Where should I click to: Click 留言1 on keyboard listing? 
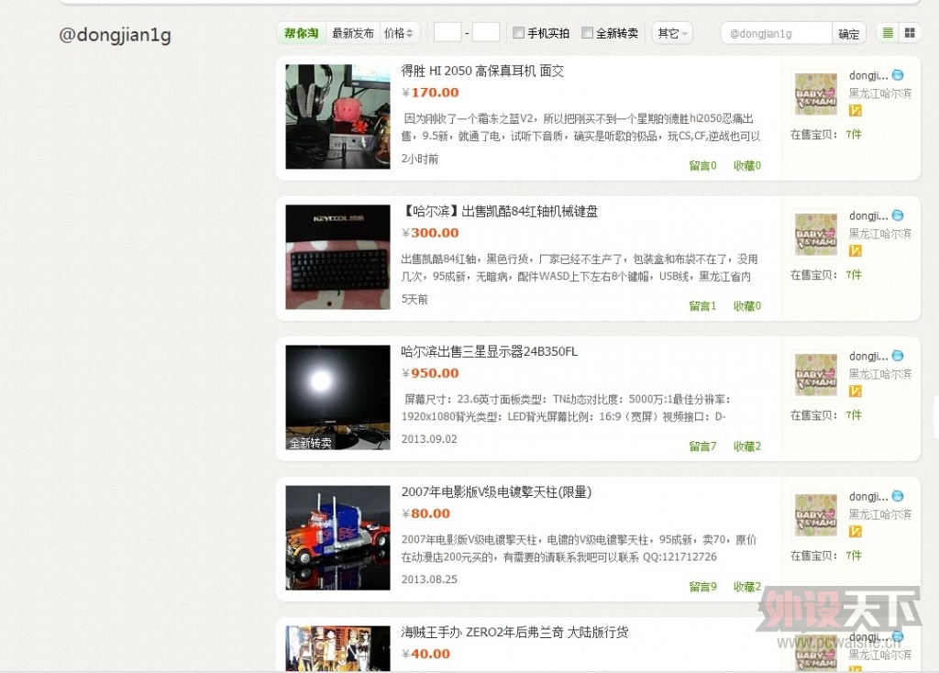pos(702,306)
